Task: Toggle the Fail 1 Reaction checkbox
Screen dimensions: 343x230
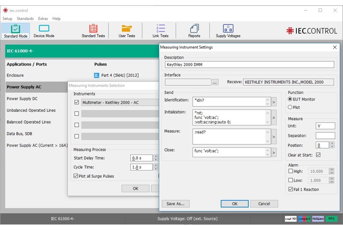Action: click(290, 189)
